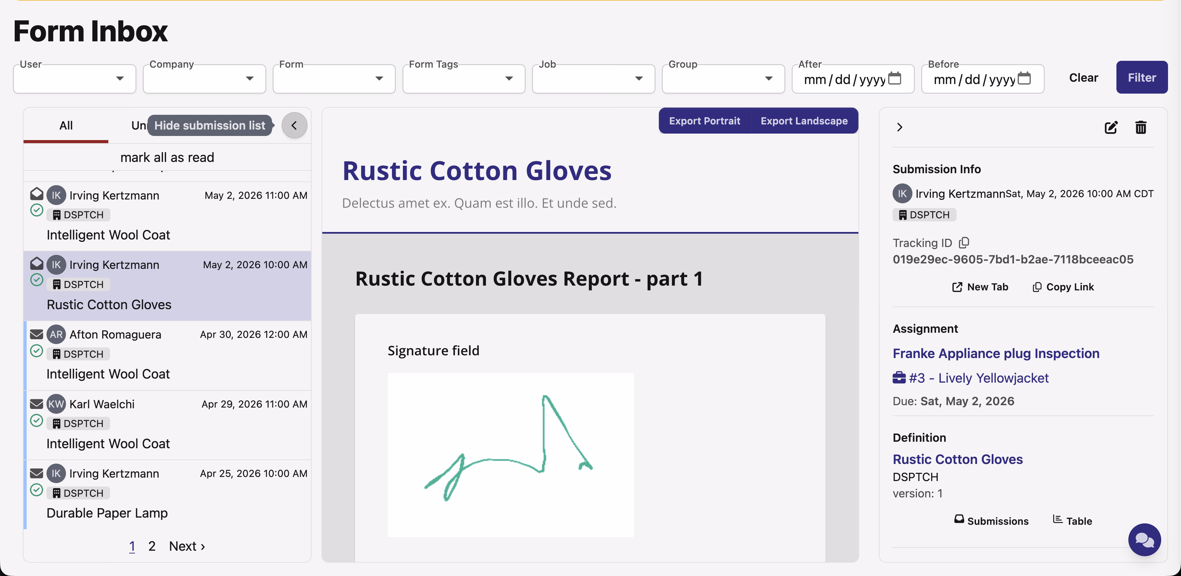Viewport: 1181px width, 576px height.
Task: Open the Rustic Cotton Gloves definition link
Action: tap(957, 459)
